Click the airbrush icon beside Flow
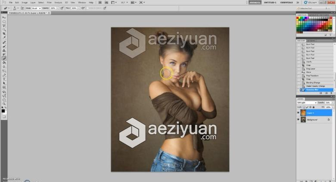This screenshot has width=336, height=182. coord(83,8)
